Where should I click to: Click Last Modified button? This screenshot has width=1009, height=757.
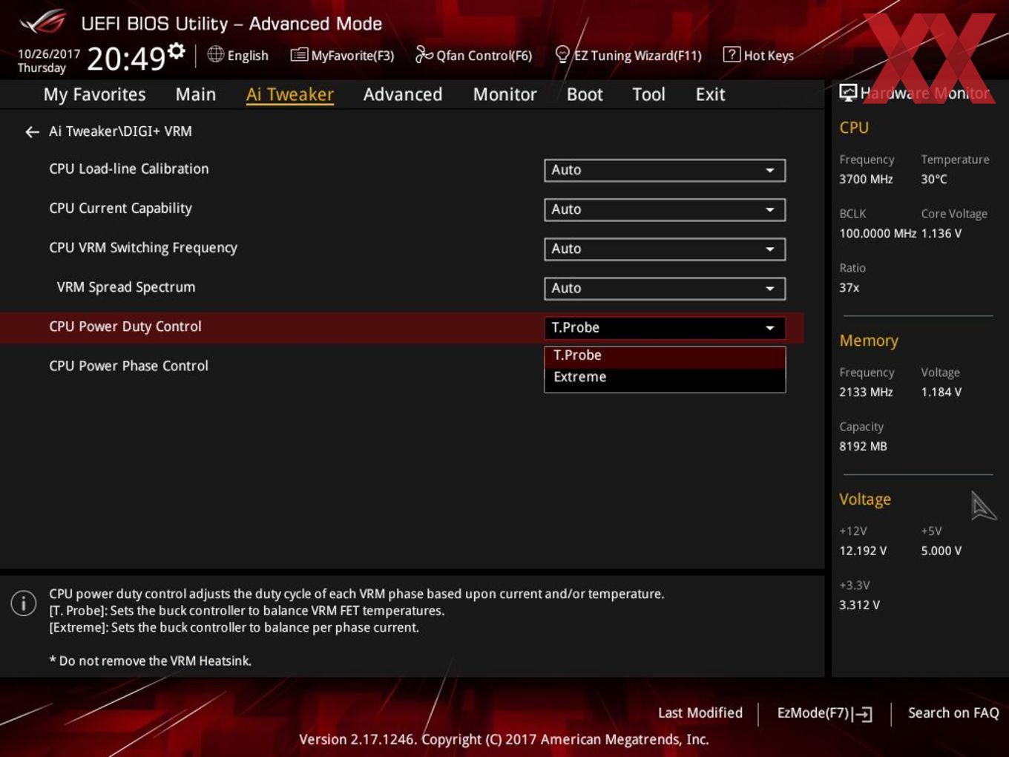pyautogui.click(x=700, y=712)
